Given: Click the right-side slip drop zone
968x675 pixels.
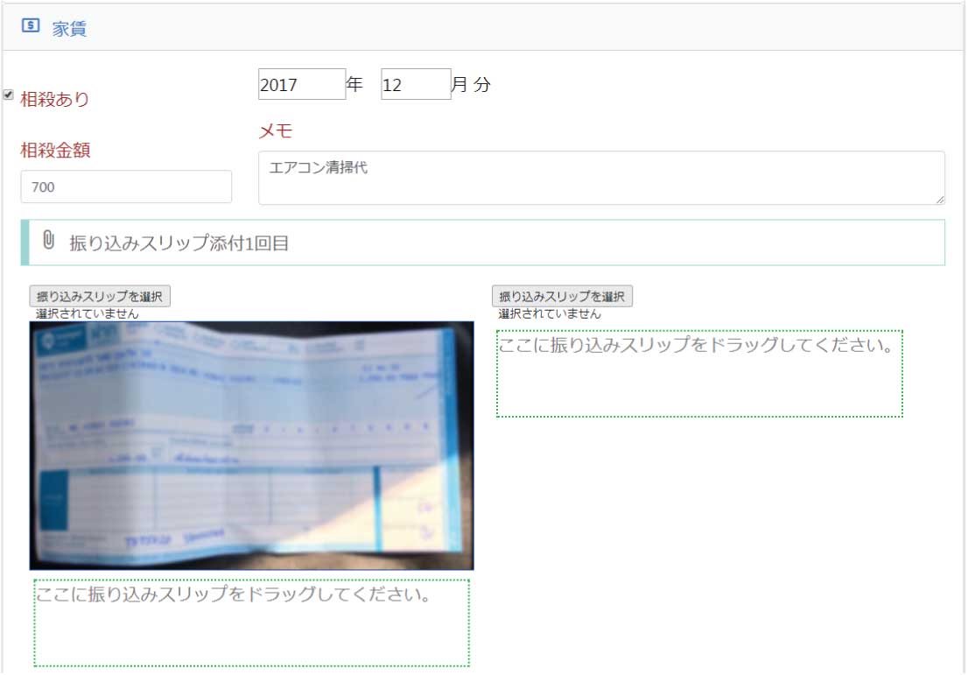Looking at the screenshot, I should (x=698, y=374).
